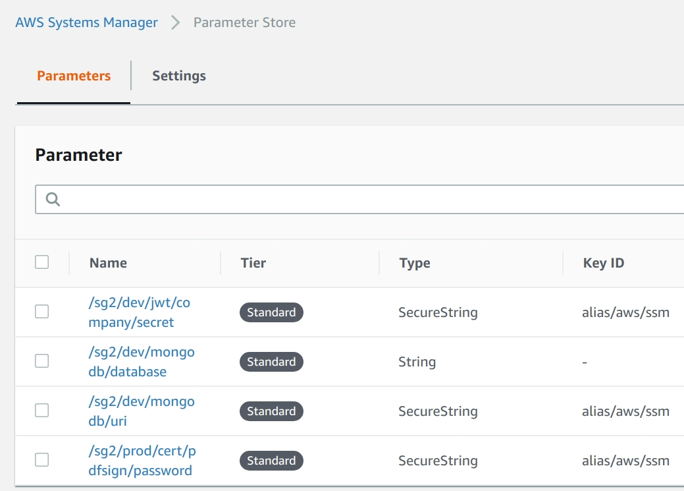
Task: Click Standard badge in jwt/company/secret row
Action: pos(271,312)
